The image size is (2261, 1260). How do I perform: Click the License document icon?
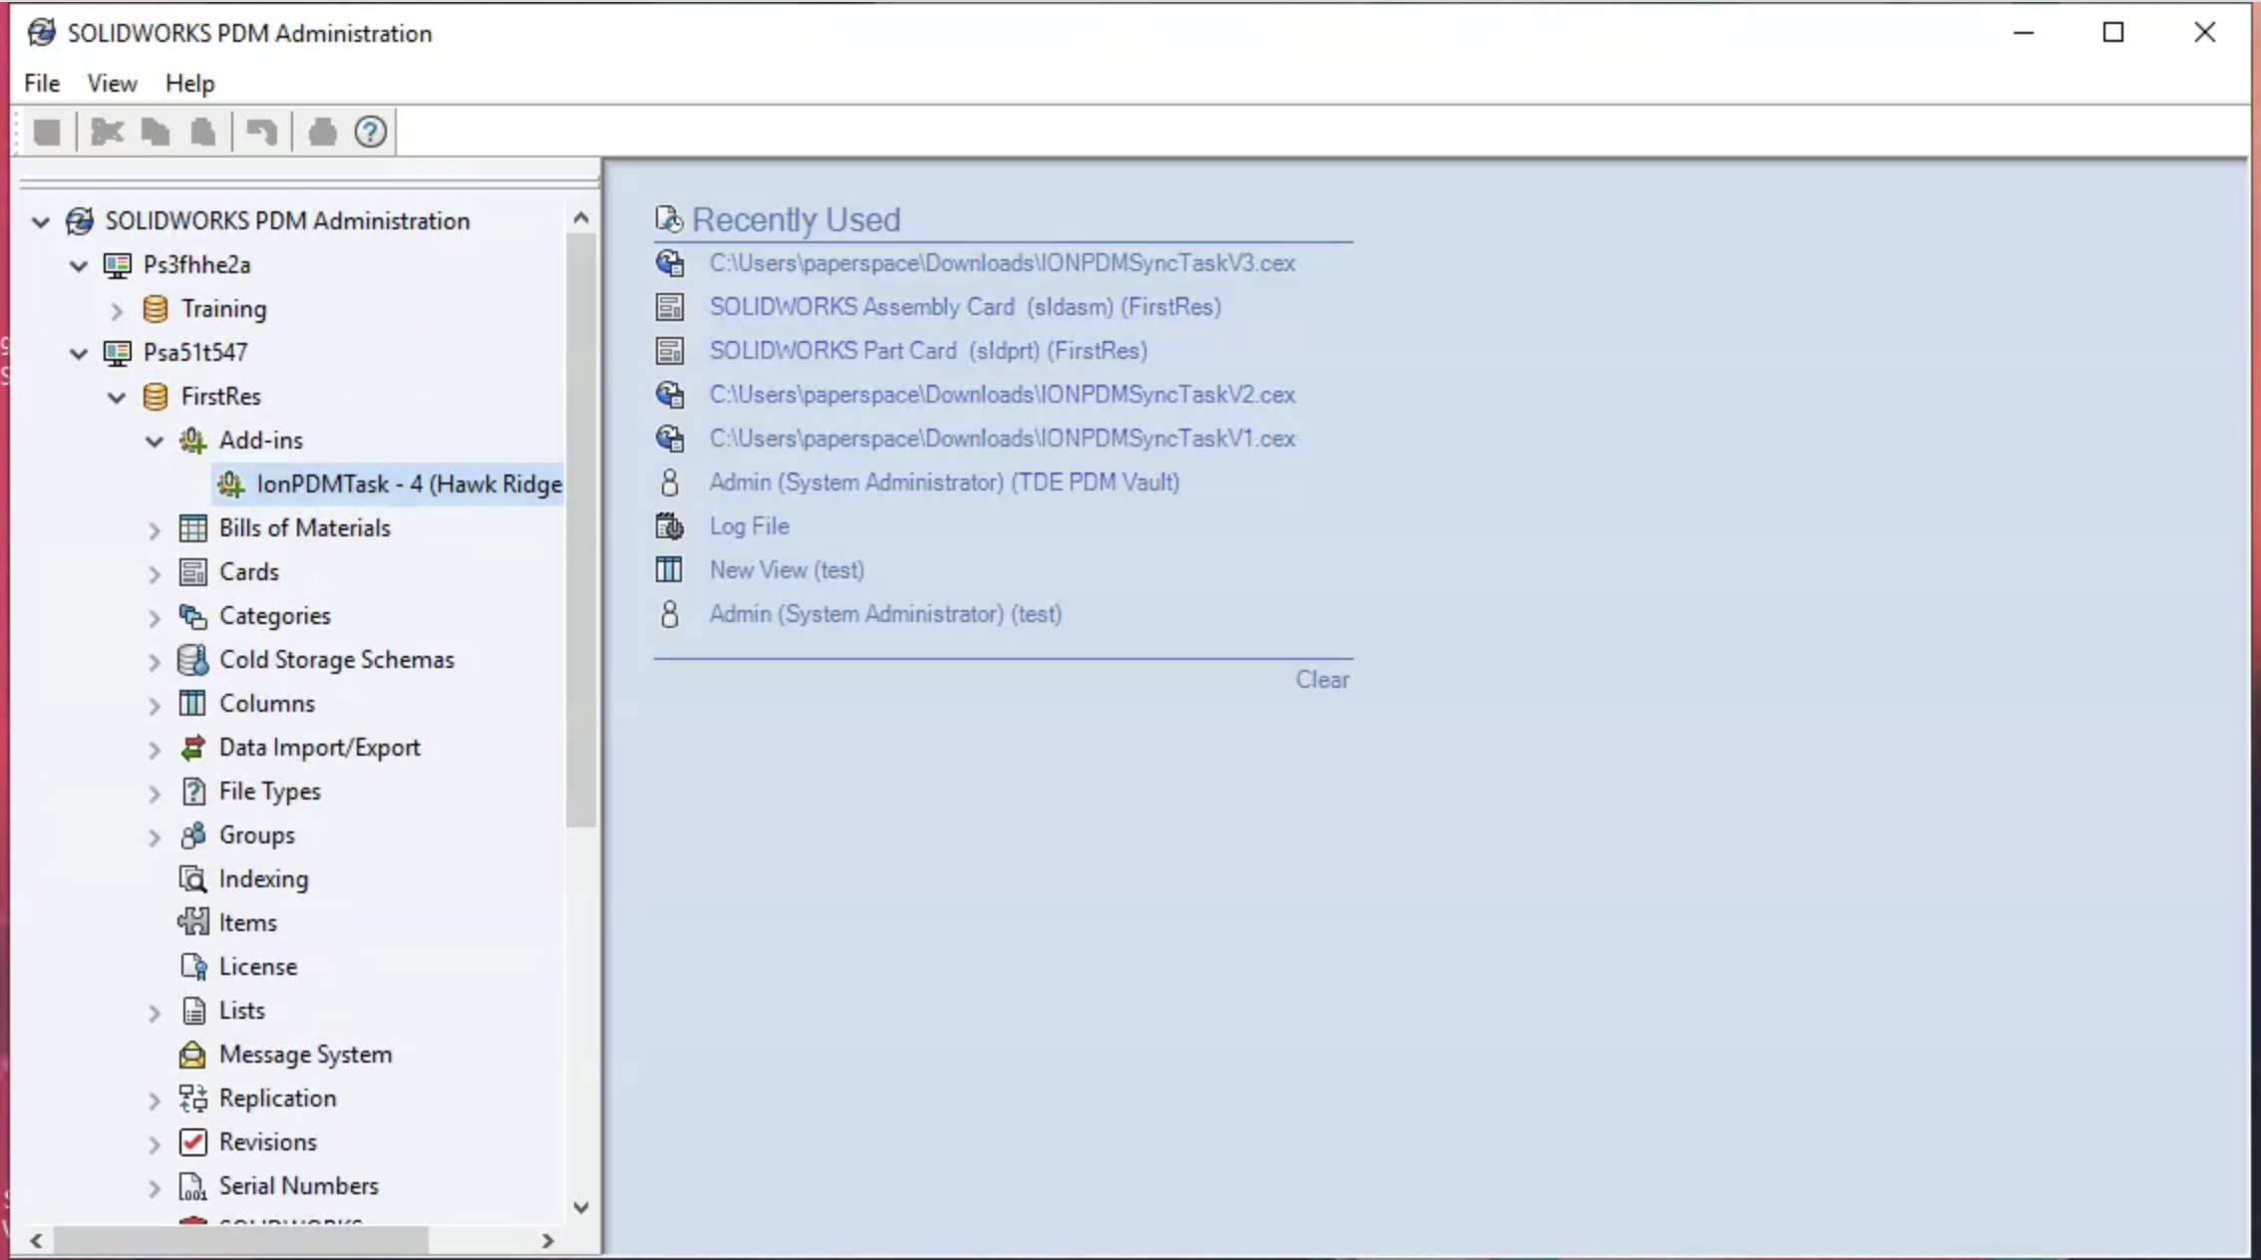click(193, 967)
